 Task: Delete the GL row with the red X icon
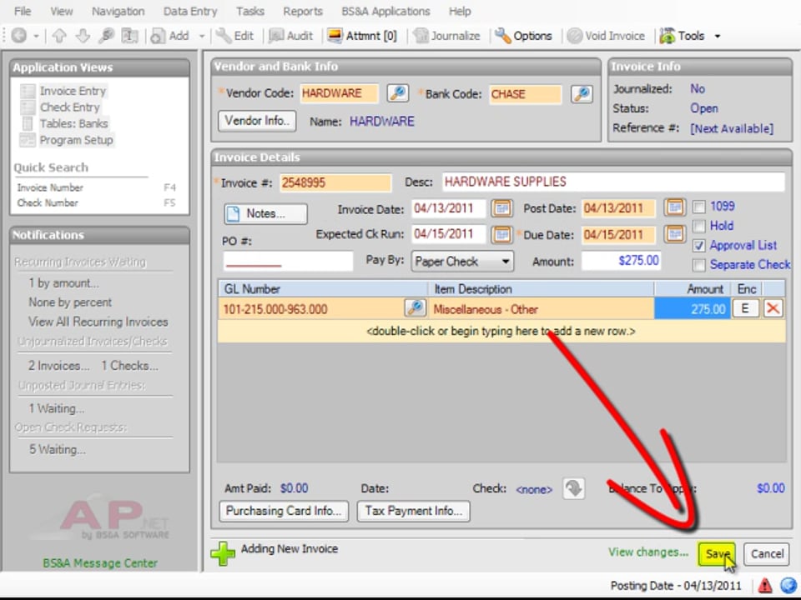[773, 308]
